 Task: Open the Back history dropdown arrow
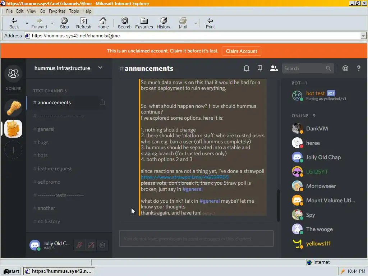click(27, 23)
